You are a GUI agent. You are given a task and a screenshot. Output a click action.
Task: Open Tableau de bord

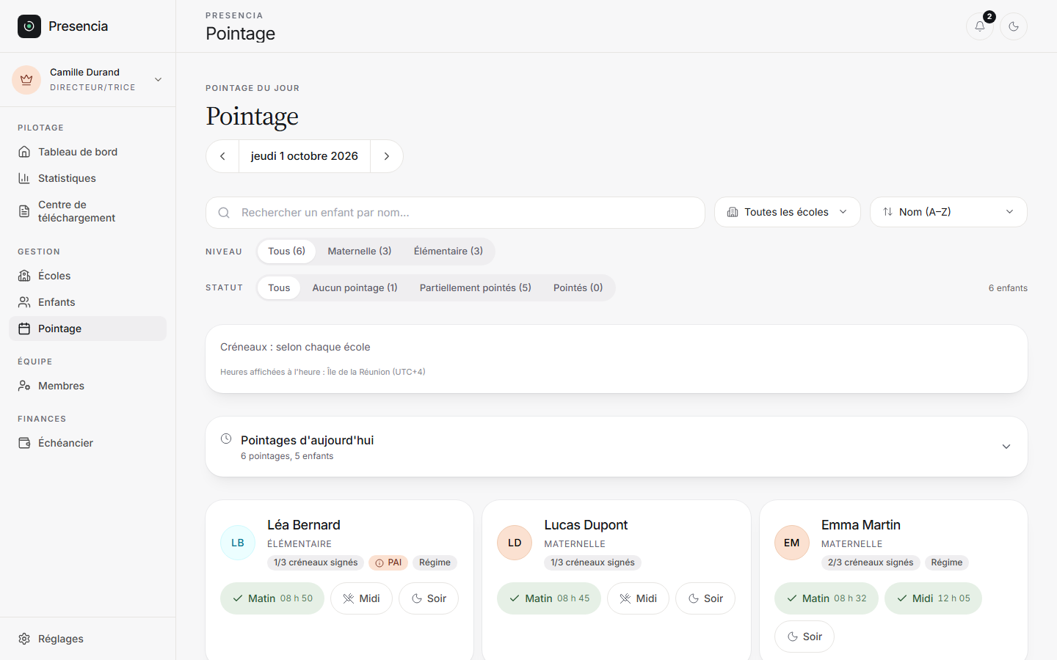[x=88, y=152]
